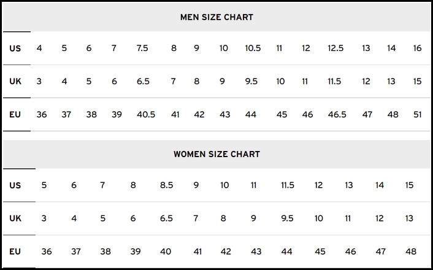Image resolution: width=433 pixels, height=270 pixels.
Task: Click men's EU size 51
Action: (x=417, y=114)
